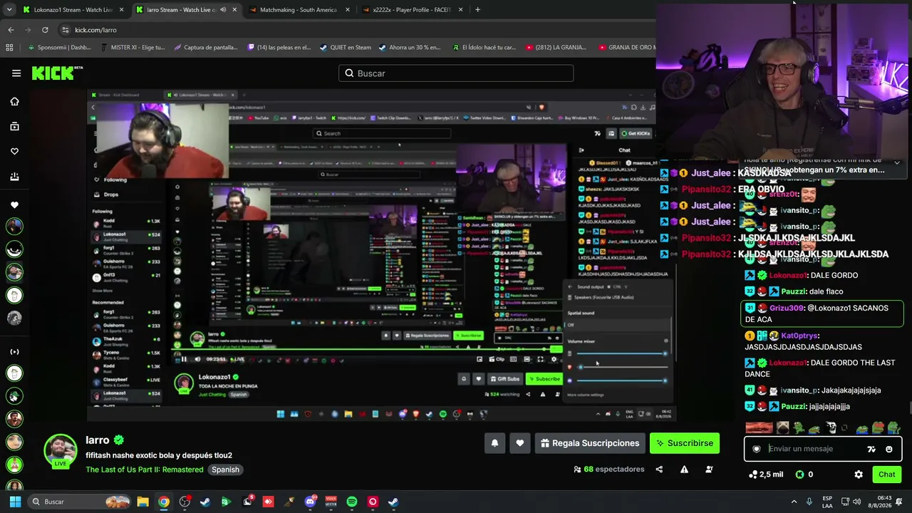Open the x2222x Player Profile FACEIT tab
Viewport: 912px width, 513px height.
tap(412, 10)
